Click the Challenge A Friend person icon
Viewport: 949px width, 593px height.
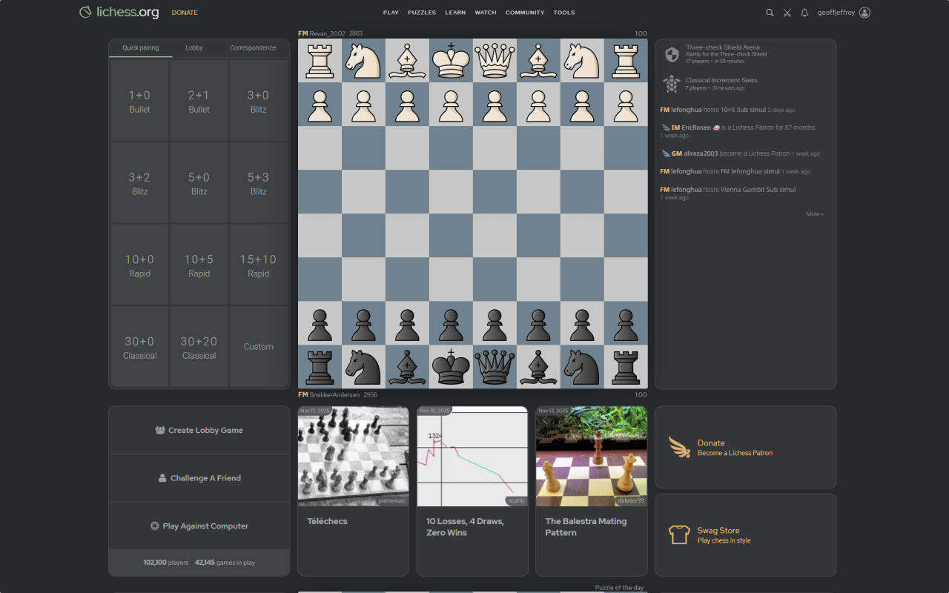[162, 478]
